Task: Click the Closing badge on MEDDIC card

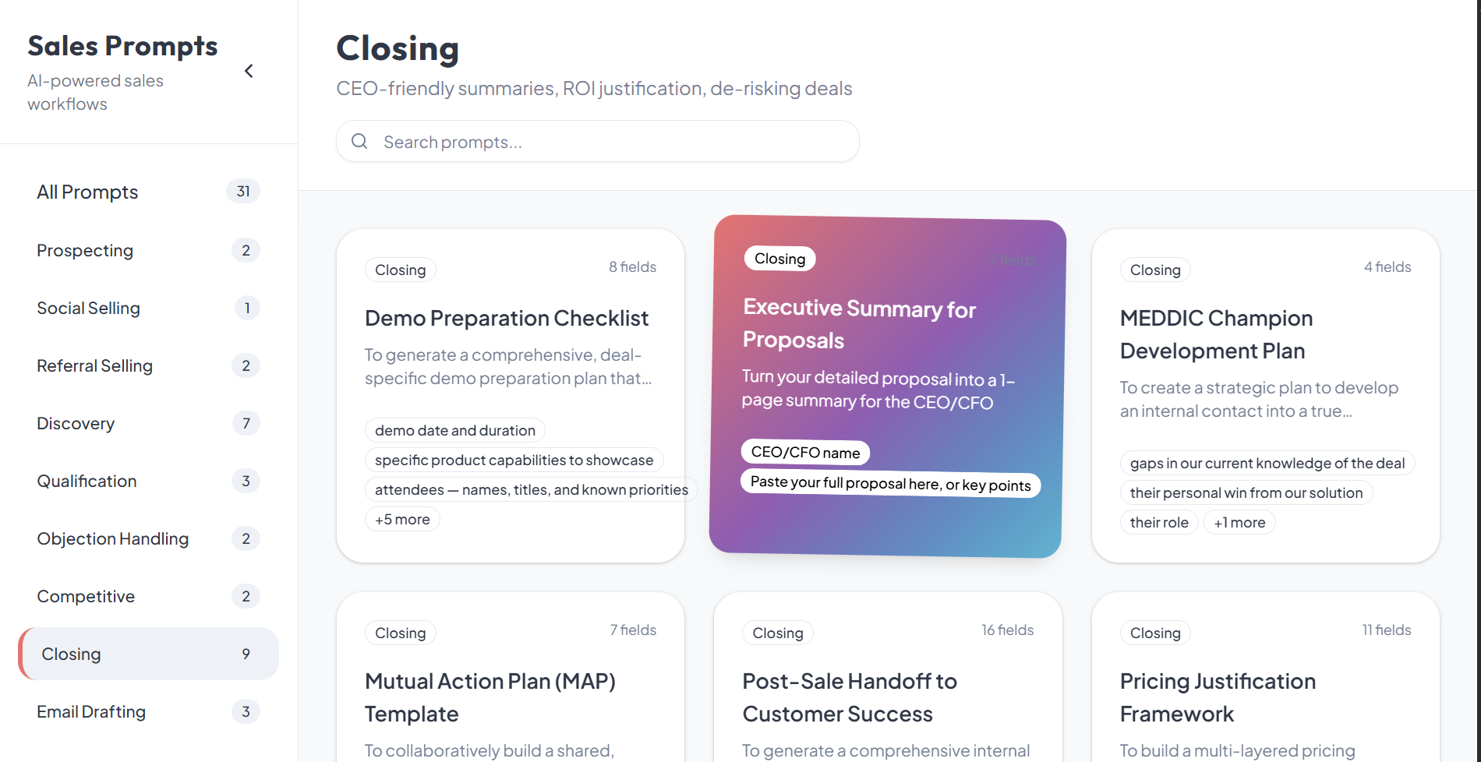Action: pos(1155,270)
